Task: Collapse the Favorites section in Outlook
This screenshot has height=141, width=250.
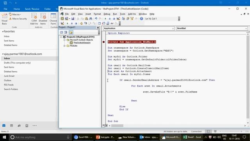Action: [3, 32]
